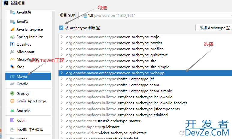Click the Java Enterprise flame icon
The width and height of the screenshot is (232, 139).
[12, 29]
